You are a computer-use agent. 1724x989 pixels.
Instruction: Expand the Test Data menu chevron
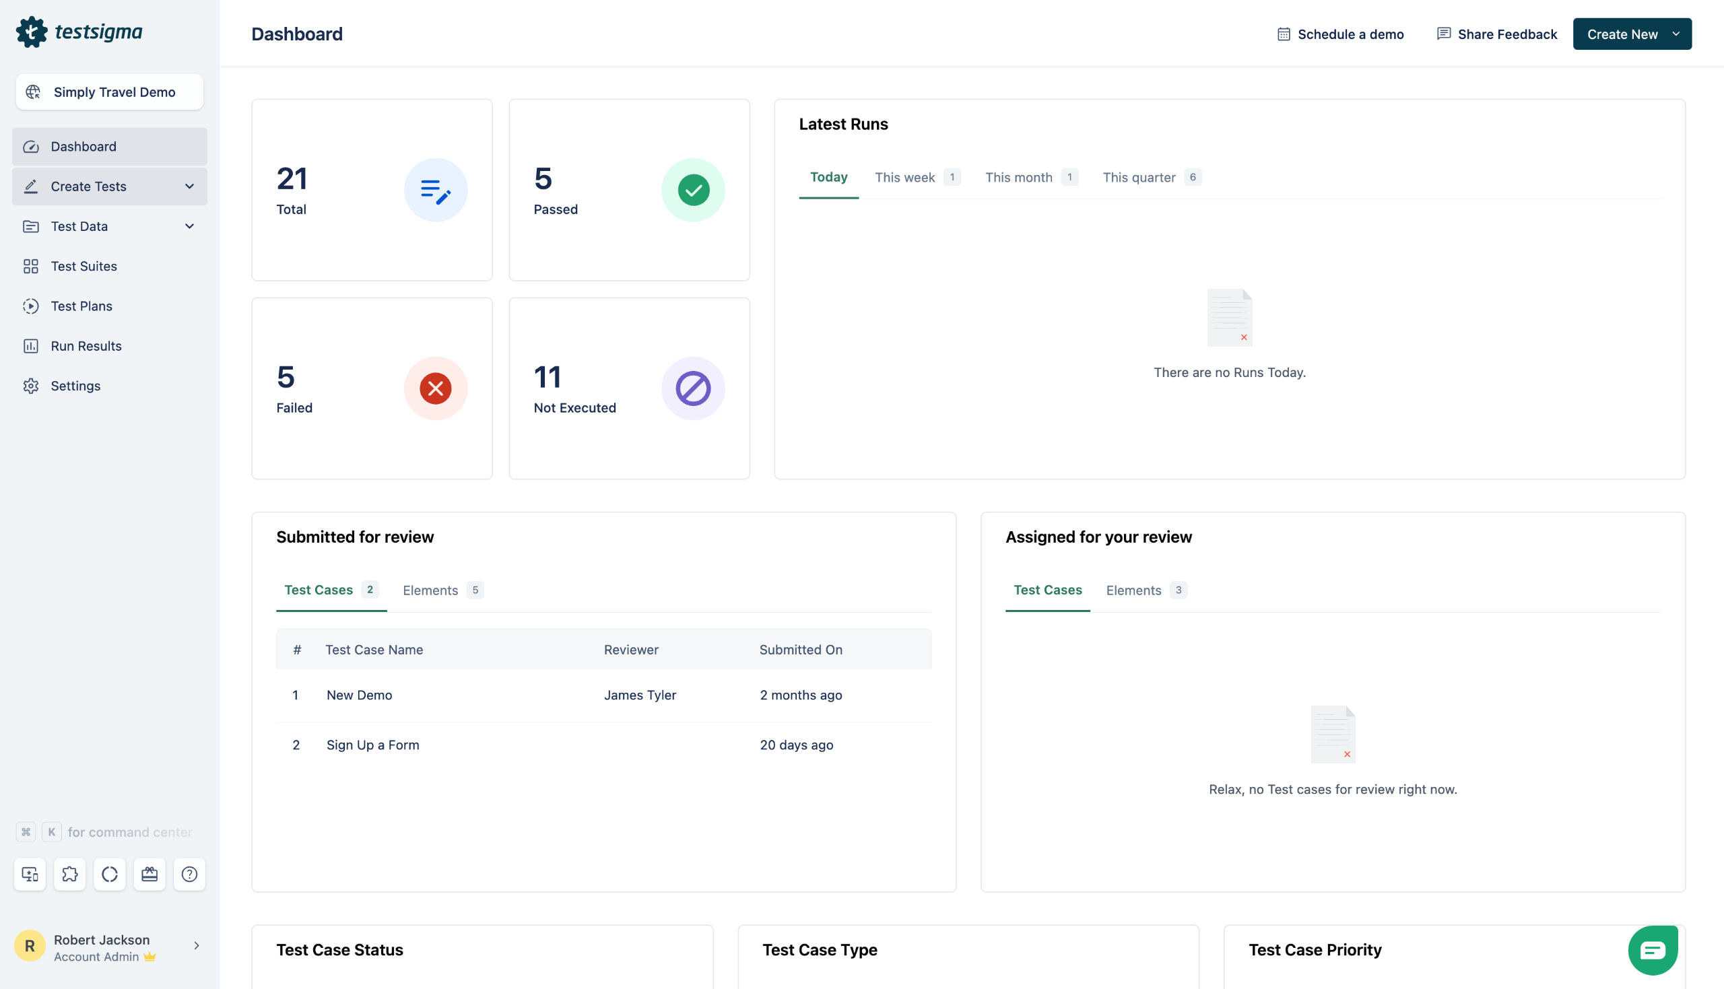[x=189, y=226]
